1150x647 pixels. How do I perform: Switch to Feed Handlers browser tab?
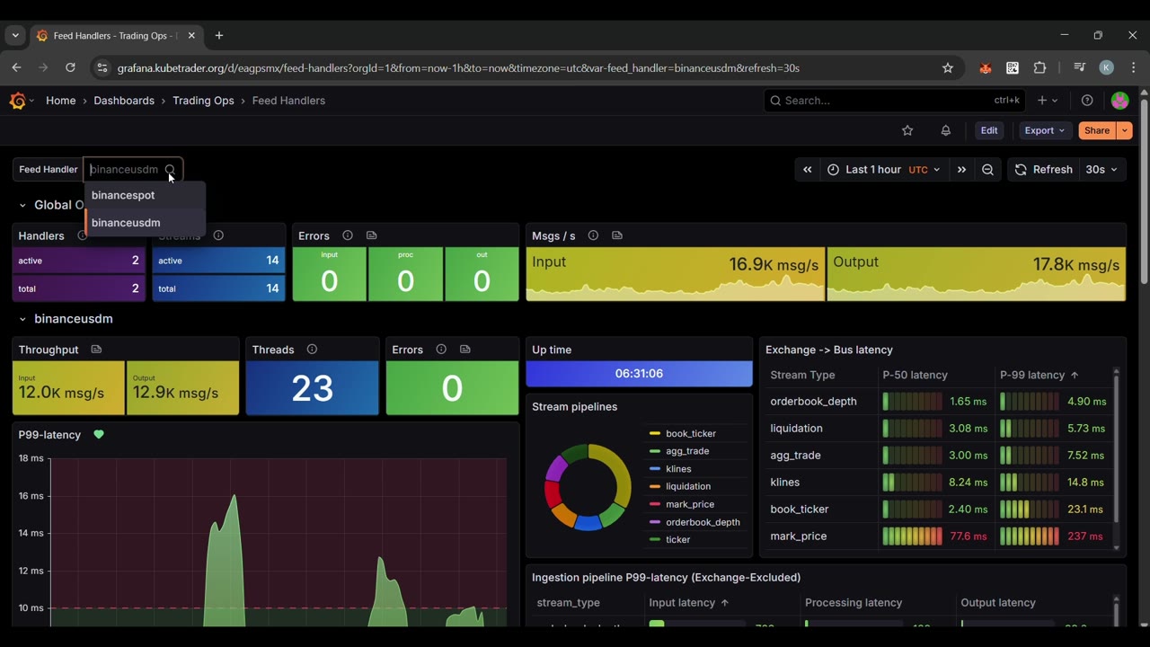[x=115, y=36]
